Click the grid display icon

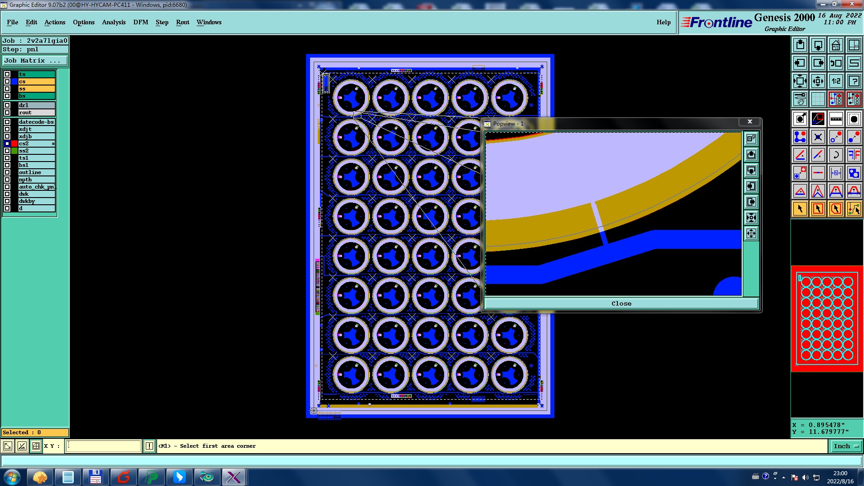818,99
